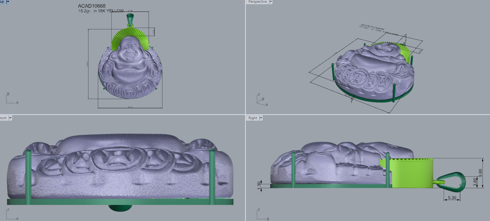
Task: Expand the Front viewport dropdown arrow
Action: [10, 118]
